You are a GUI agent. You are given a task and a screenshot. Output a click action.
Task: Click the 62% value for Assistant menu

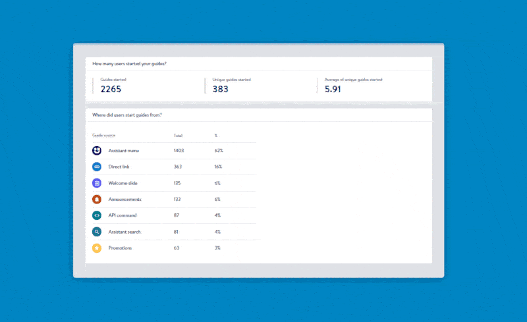(219, 151)
